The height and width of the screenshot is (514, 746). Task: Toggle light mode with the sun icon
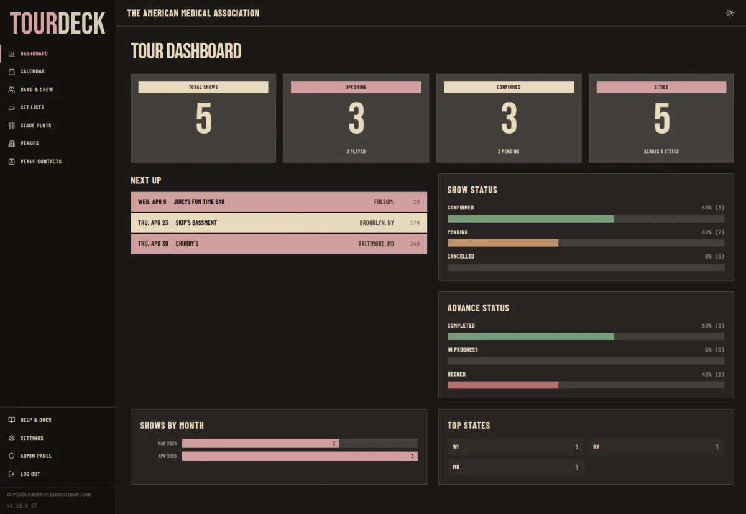pyautogui.click(x=730, y=12)
